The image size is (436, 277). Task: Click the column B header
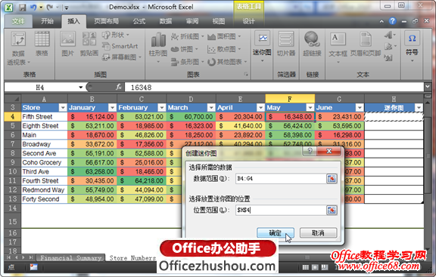(x=92, y=99)
